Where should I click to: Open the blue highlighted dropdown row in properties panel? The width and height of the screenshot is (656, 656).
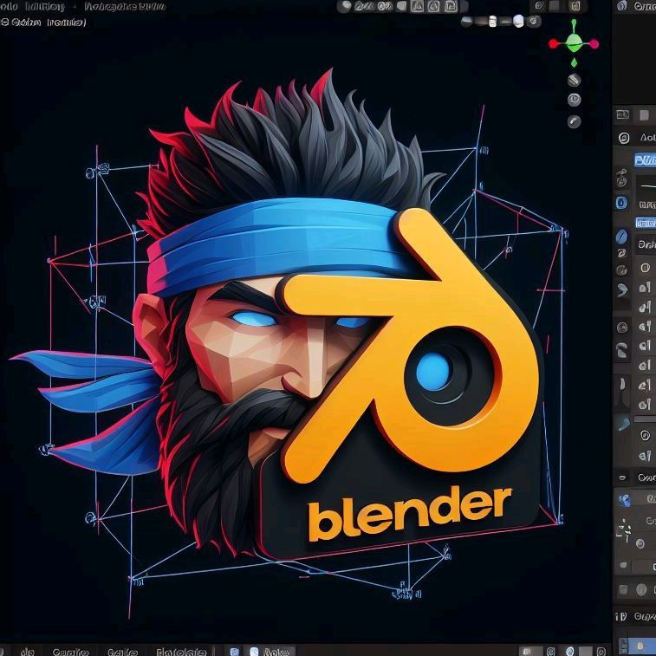(645, 223)
